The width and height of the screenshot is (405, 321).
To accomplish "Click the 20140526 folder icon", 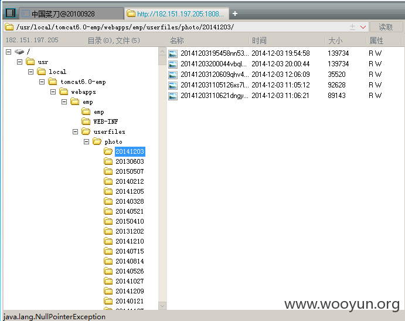I will click(108, 271).
